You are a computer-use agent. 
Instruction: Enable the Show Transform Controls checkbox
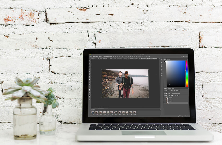click(103, 56)
